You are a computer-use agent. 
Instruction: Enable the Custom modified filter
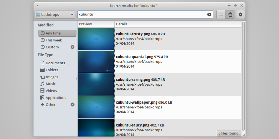pyautogui.click(x=52, y=47)
